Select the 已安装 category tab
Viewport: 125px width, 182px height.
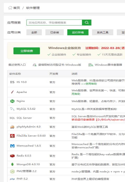(54, 32)
